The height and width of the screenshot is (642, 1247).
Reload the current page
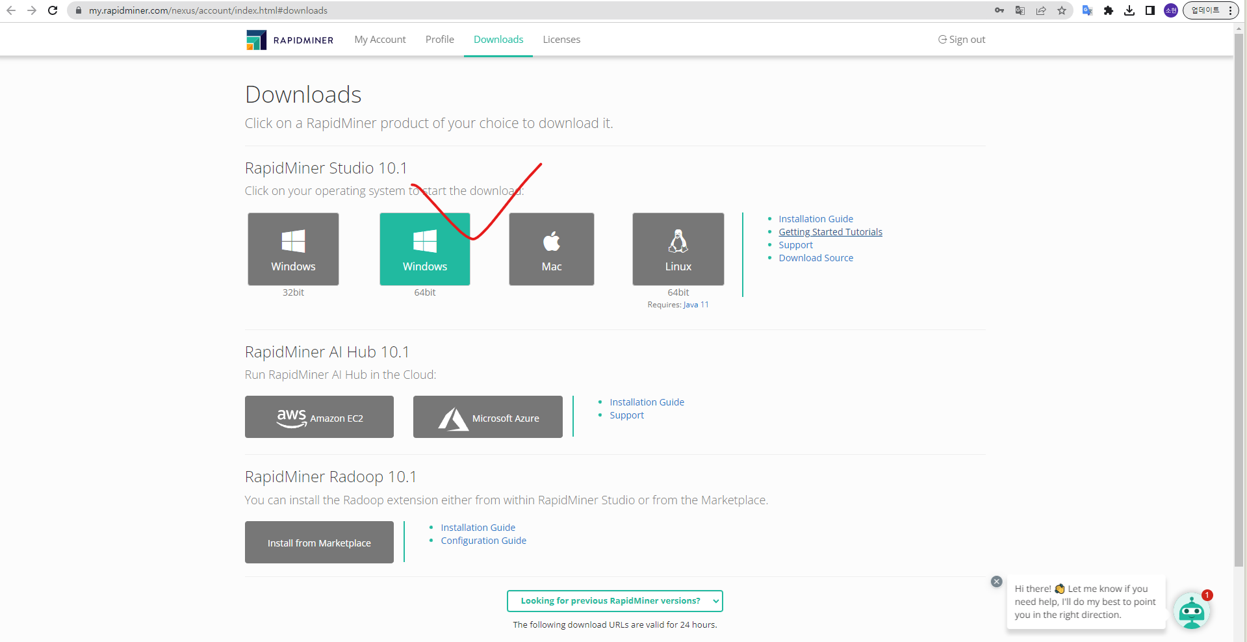point(53,10)
